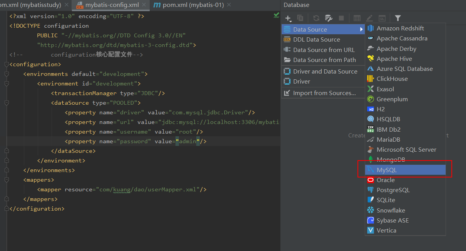Click the Stop square icon in the Database toolbar

[341, 18]
